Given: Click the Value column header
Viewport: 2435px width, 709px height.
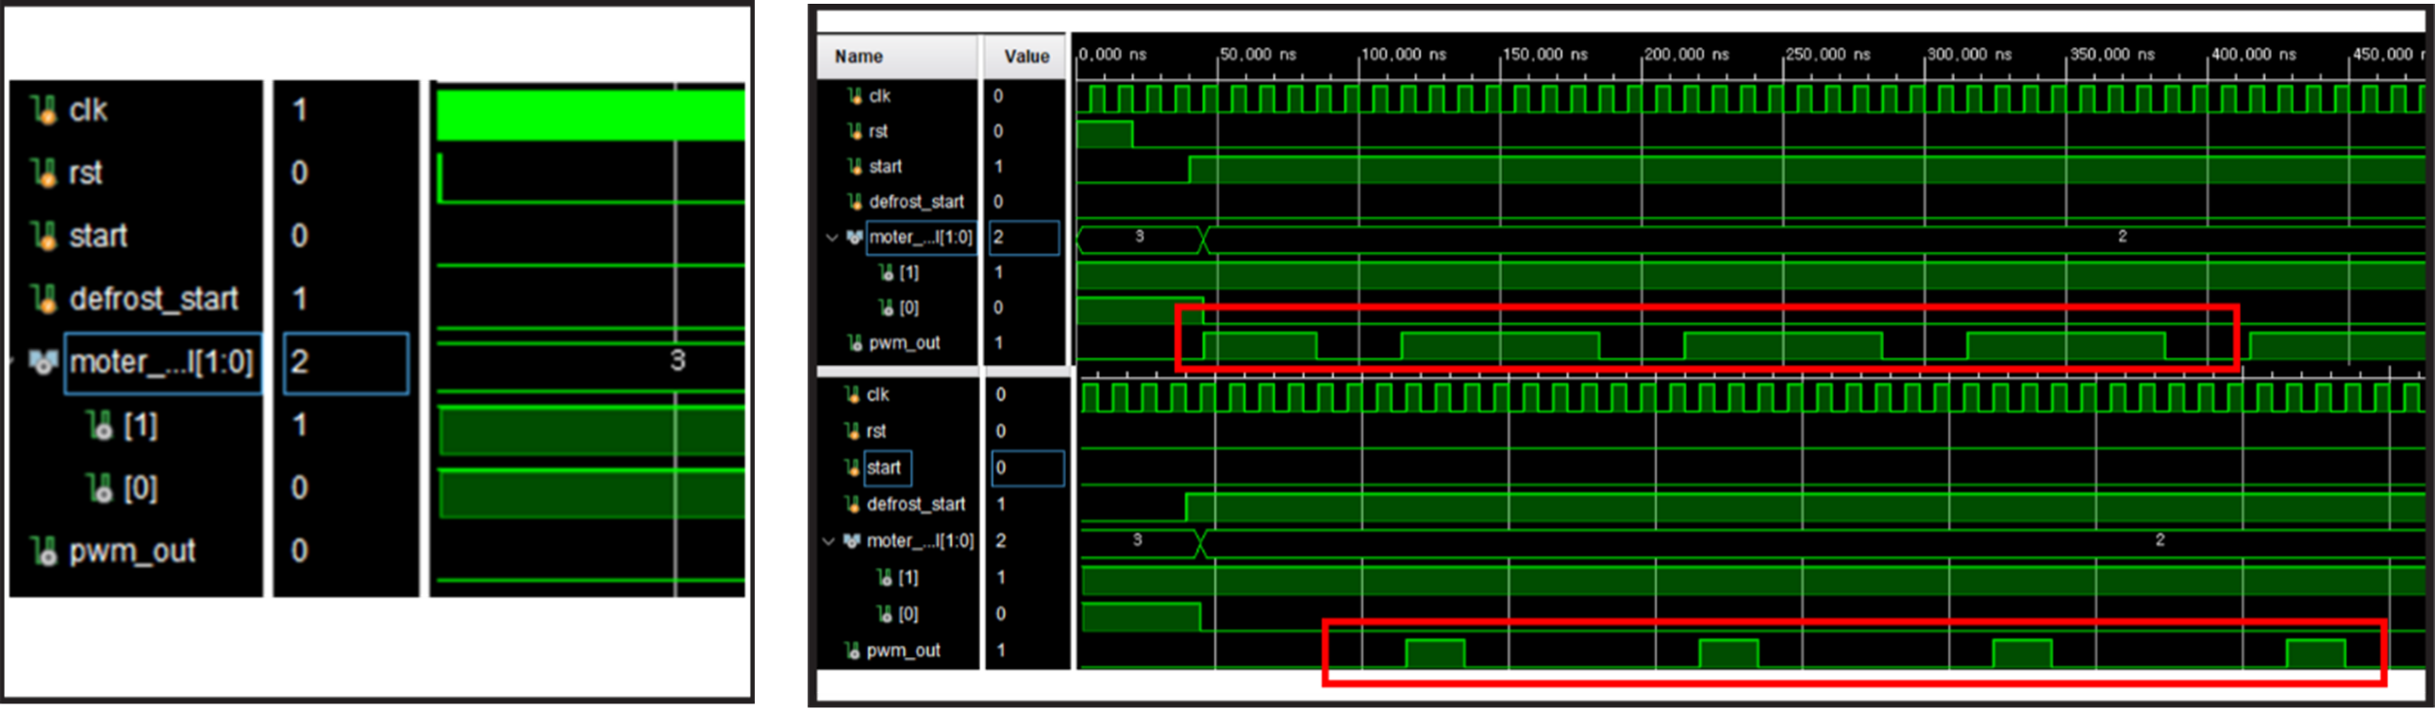Looking at the screenshot, I should [x=1026, y=57].
